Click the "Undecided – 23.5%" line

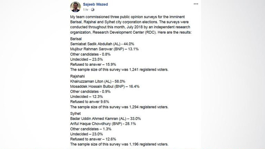(x=86, y=59)
